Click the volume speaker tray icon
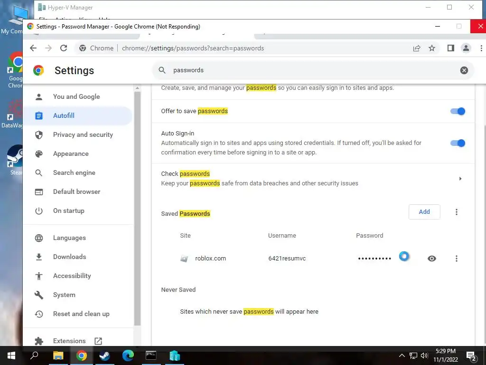Viewport: 486px width, 365px height. point(424,355)
